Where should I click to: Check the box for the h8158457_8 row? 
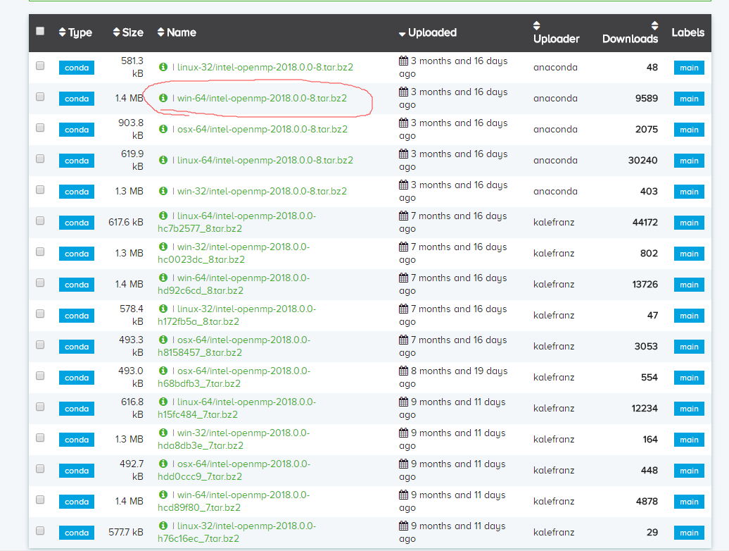[40, 345]
